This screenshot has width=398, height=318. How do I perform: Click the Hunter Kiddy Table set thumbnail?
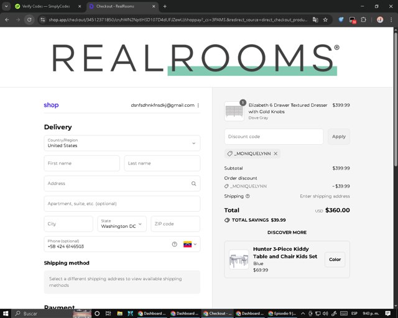coord(239,260)
